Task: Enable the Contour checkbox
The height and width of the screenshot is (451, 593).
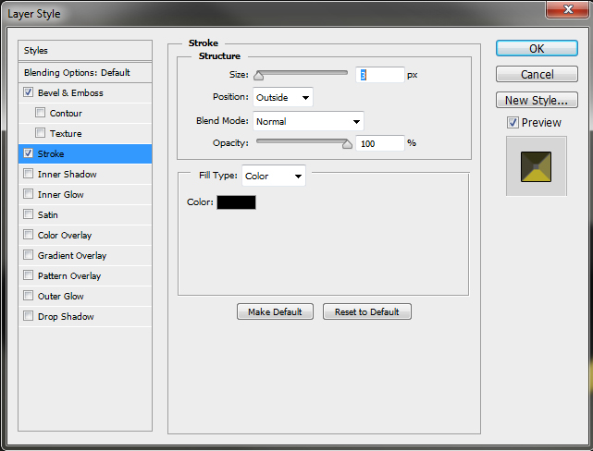Action: point(40,113)
